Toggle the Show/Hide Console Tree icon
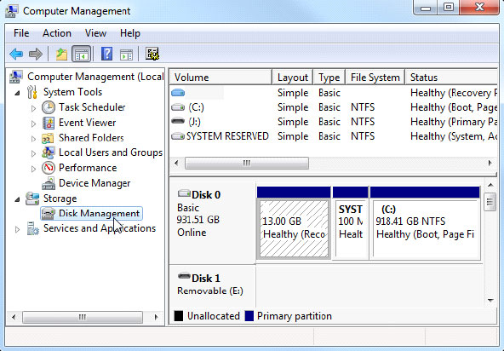Image resolution: width=504 pixels, height=351 pixels. pyautogui.click(x=82, y=54)
